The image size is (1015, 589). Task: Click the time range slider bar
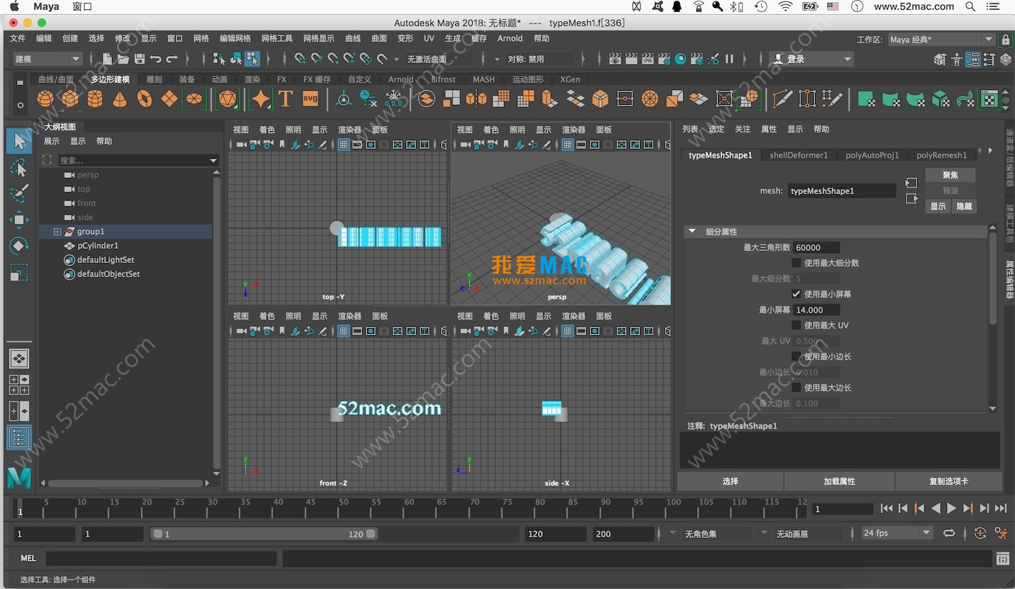coord(264,534)
